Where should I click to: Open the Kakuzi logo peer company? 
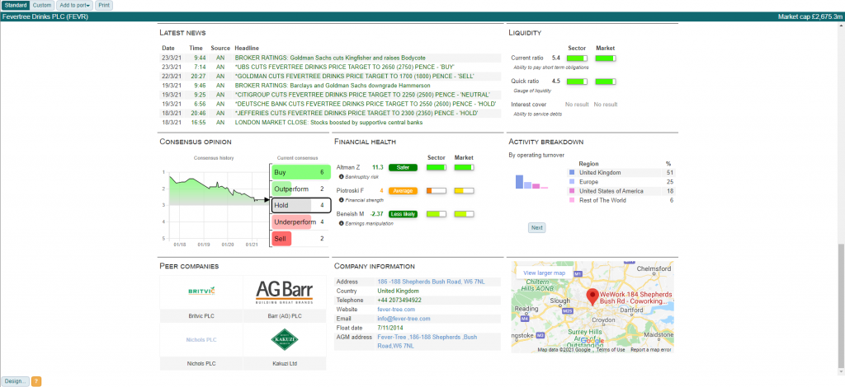tap(285, 340)
